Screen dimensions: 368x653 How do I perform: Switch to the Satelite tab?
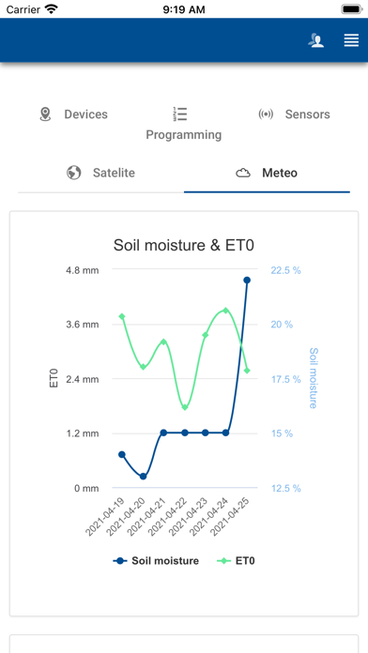click(100, 173)
